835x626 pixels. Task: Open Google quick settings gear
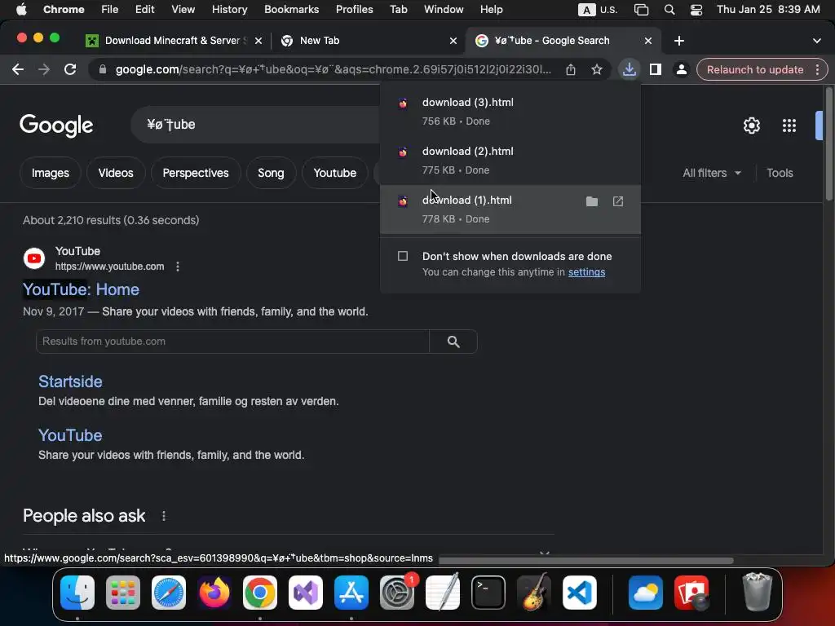click(751, 126)
